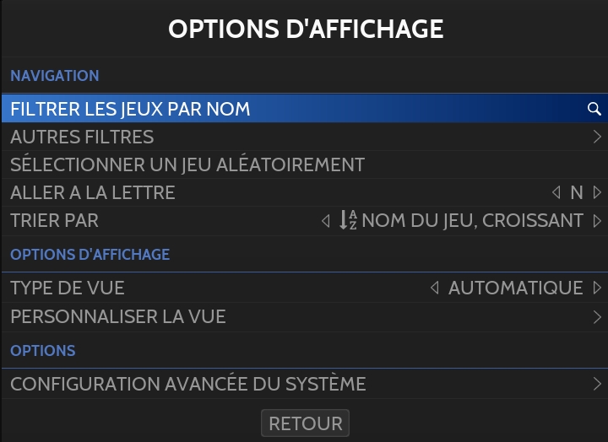
Task: Click left arrow of Type de Vue
Action: [x=435, y=288]
